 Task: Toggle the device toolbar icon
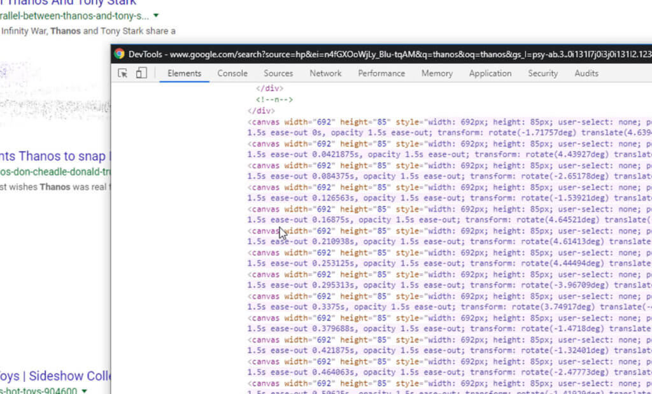141,73
